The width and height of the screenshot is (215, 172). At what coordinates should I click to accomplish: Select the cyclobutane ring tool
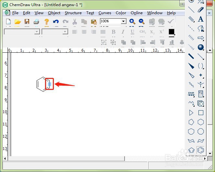[x=201, y=113]
